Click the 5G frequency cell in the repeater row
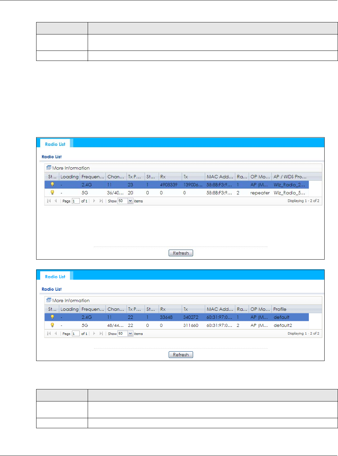This screenshot has width=338, height=456. pos(85,193)
